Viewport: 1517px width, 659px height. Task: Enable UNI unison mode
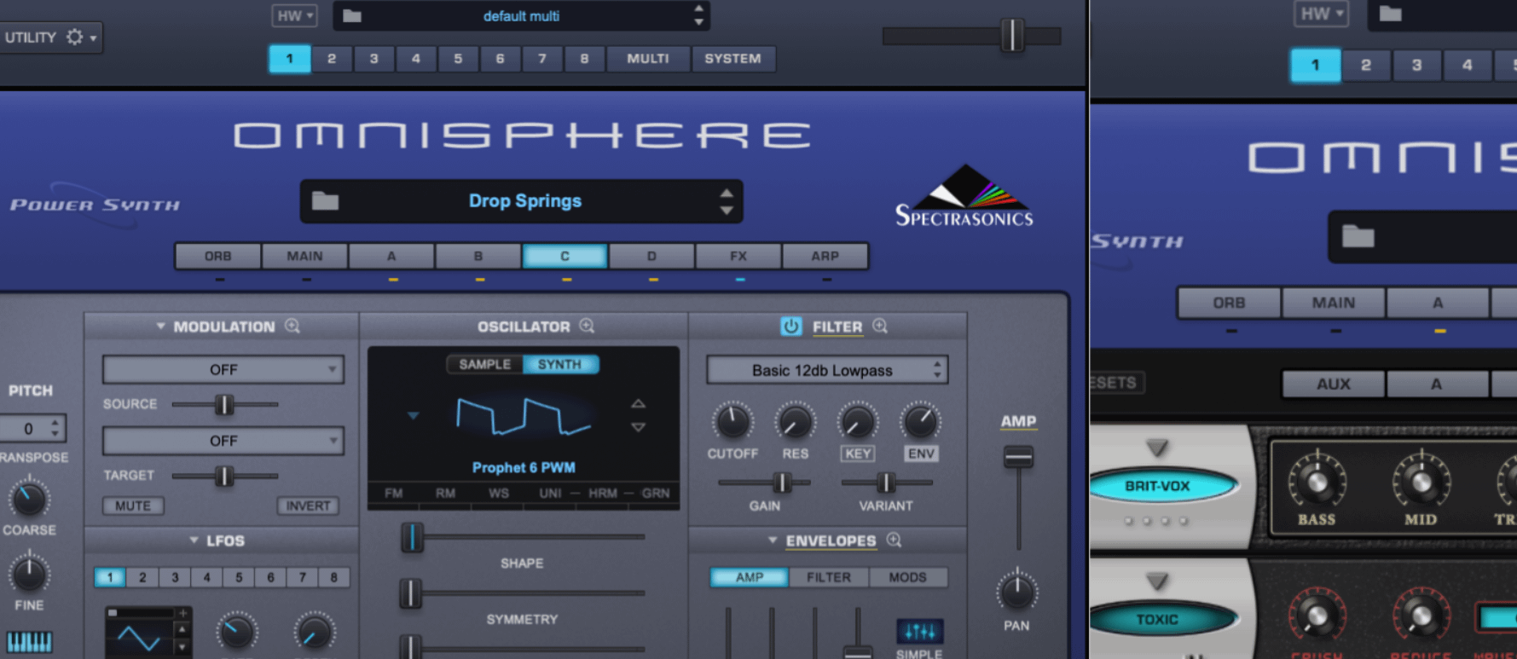(x=550, y=493)
